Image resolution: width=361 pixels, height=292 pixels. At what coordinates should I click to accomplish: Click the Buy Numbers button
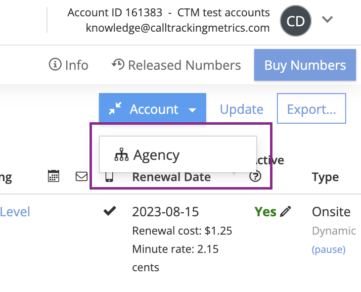[x=305, y=65]
